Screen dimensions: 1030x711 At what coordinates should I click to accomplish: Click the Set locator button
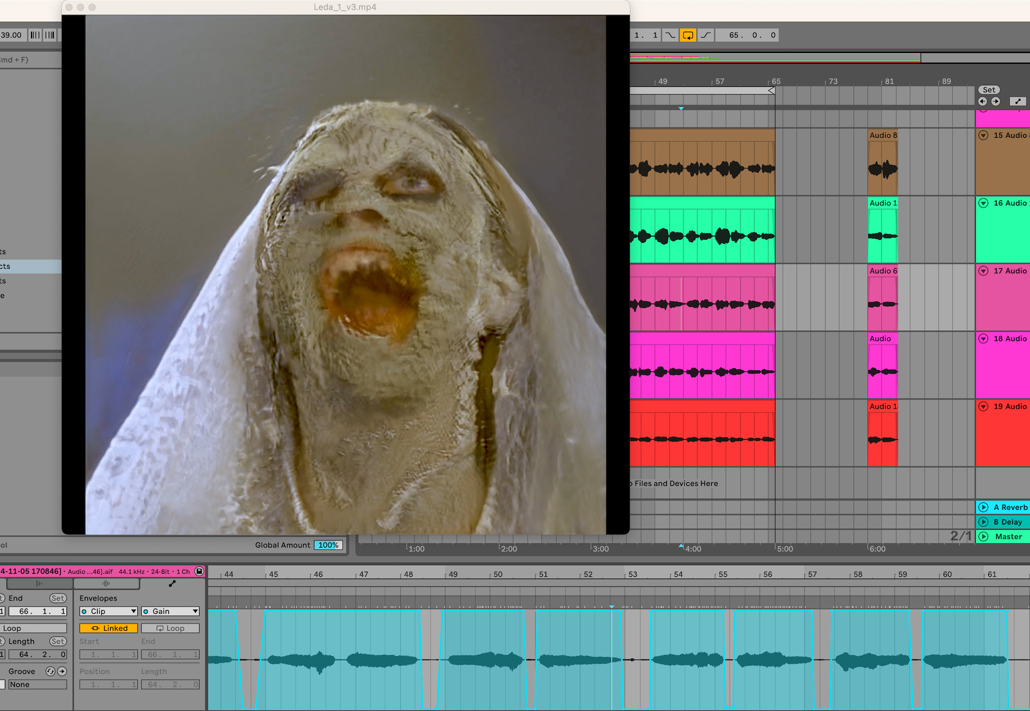[989, 90]
